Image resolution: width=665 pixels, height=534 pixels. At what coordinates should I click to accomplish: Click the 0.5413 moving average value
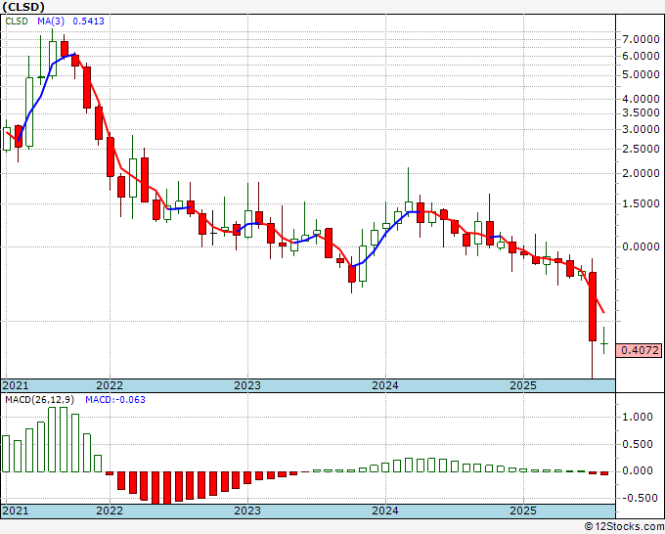click(x=88, y=22)
